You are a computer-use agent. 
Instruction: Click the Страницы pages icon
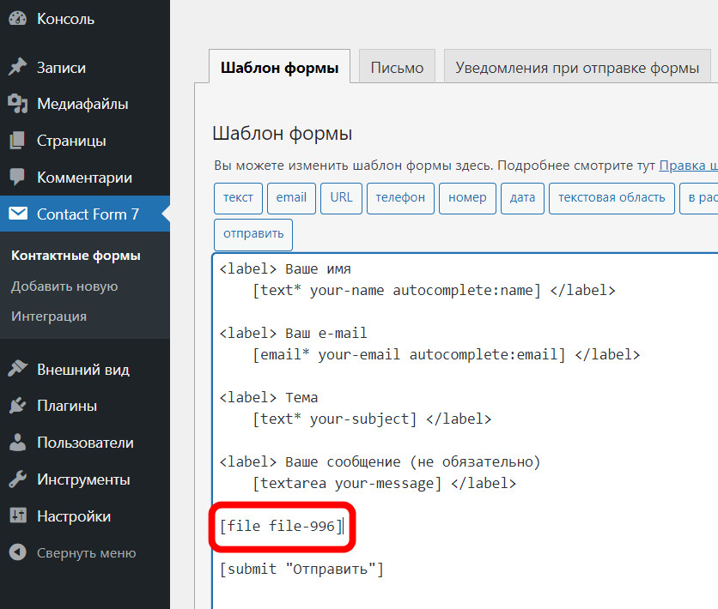click(18, 141)
